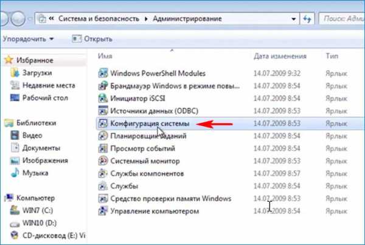Select the Конфигурация системы file name
This screenshot has width=365, height=245.
[x=150, y=123]
